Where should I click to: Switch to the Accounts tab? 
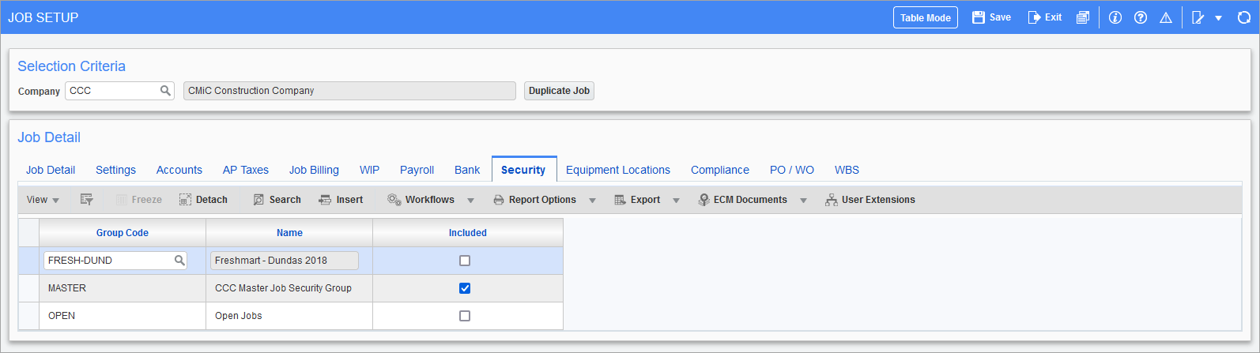tap(179, 170)
